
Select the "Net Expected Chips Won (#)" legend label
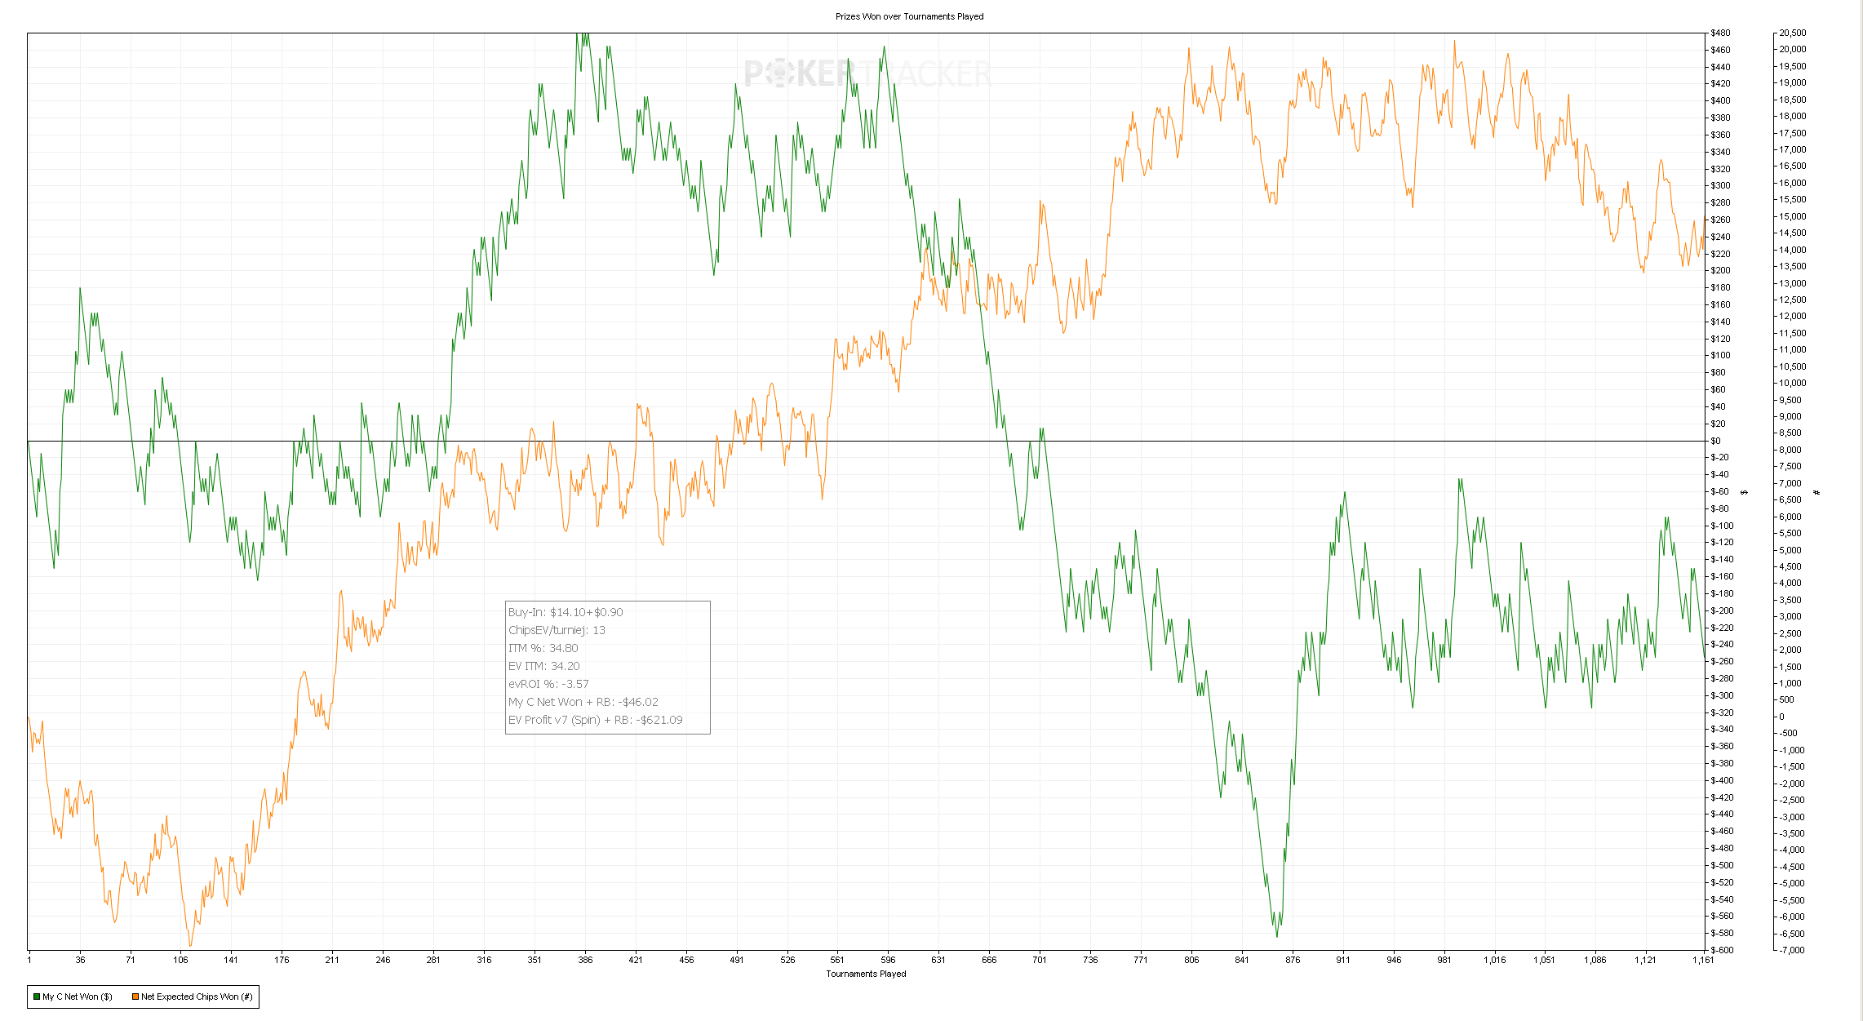click(197, 997)
